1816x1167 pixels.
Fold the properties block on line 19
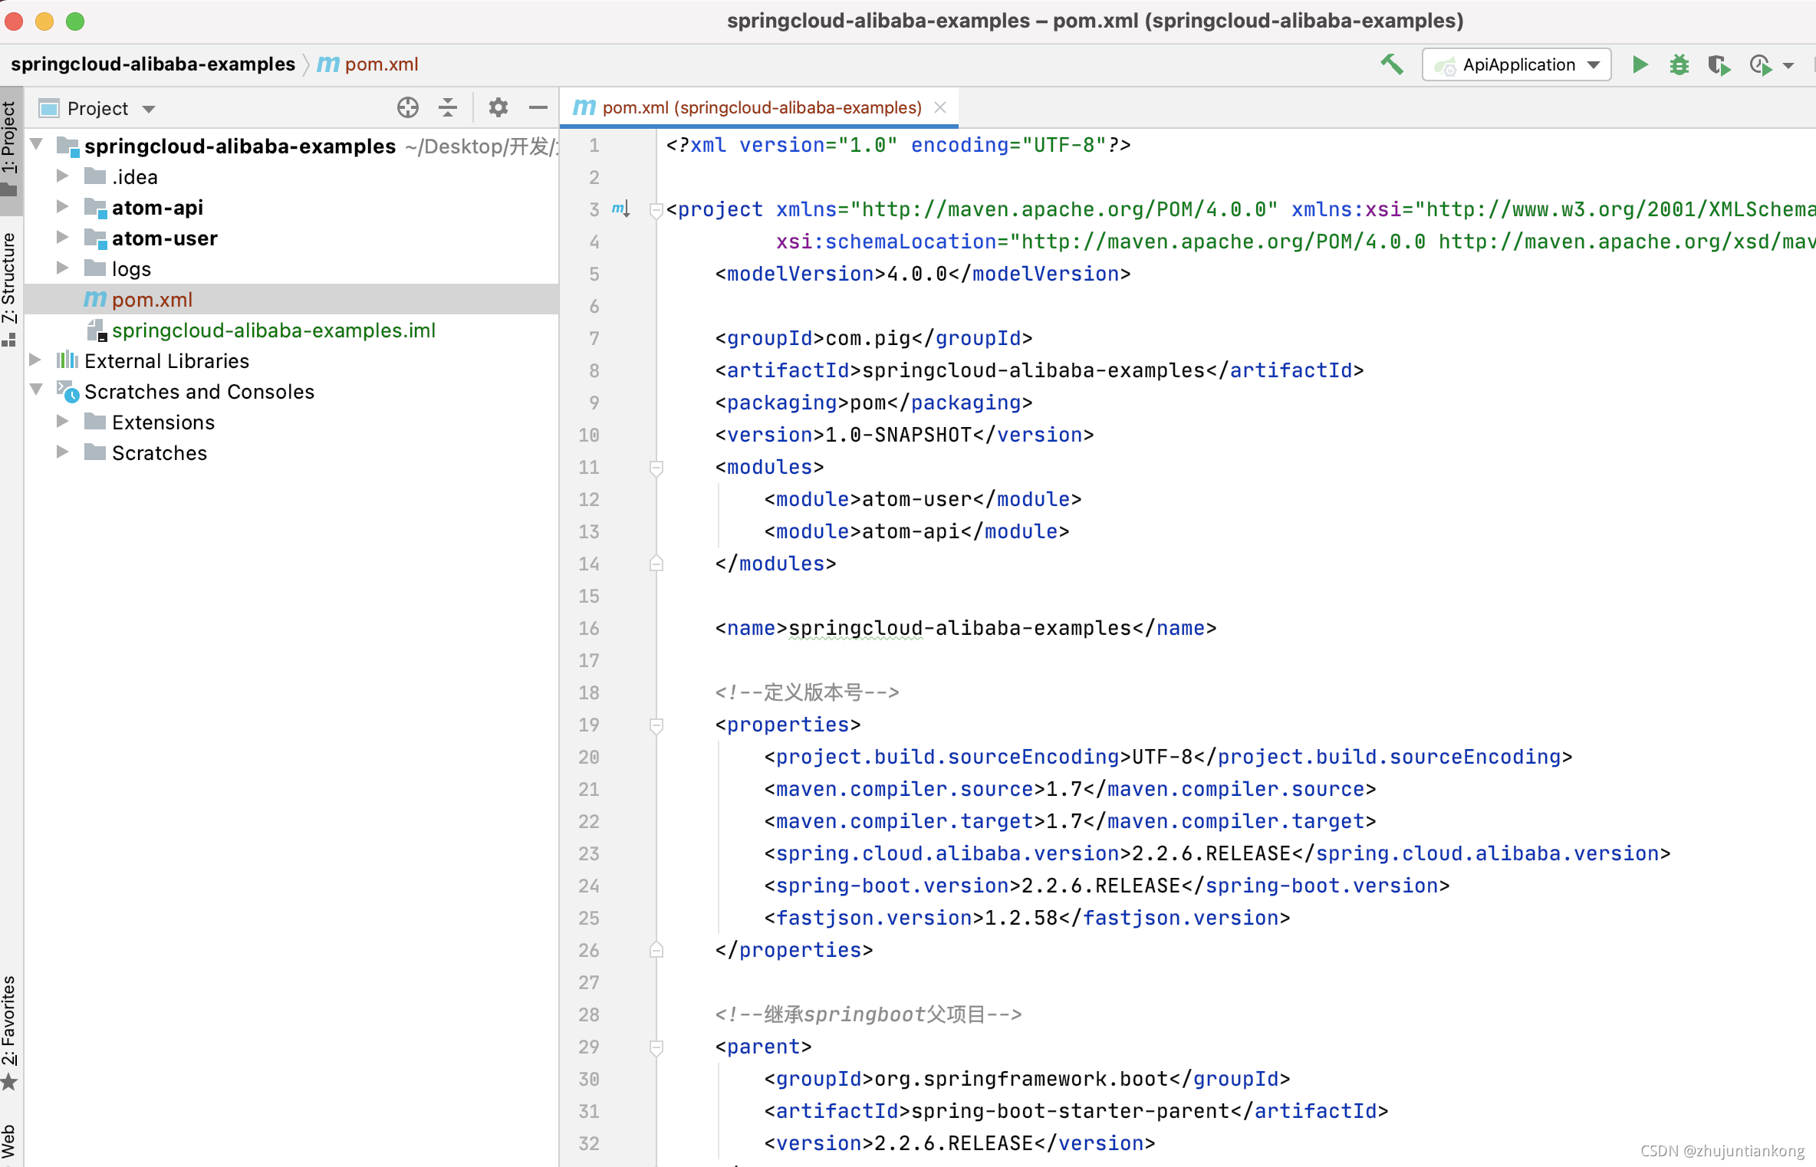tap(656, 725)
